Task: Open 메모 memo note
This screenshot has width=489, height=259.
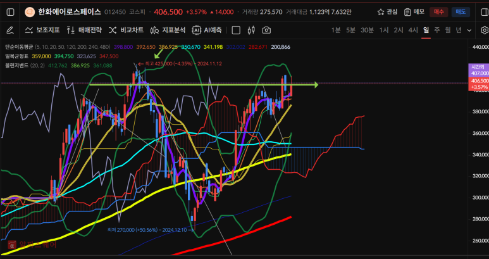Action: (414, 12)
